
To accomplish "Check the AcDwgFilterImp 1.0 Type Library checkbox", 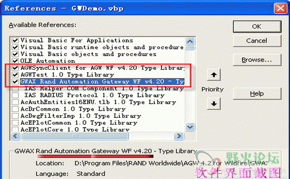I will click(15, 116).
